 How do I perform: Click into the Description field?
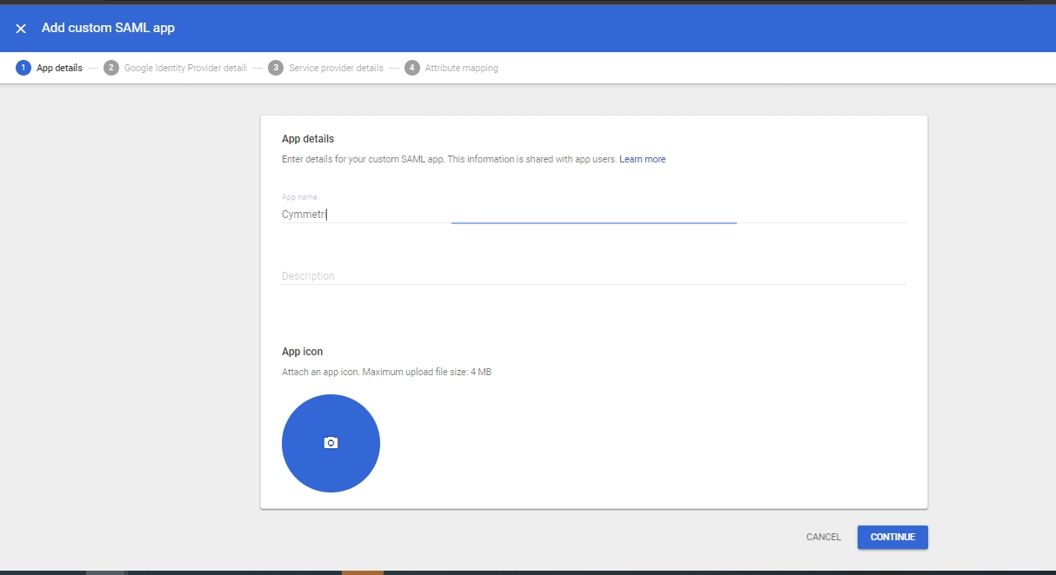pyautogui.click(x=593, y=275)
